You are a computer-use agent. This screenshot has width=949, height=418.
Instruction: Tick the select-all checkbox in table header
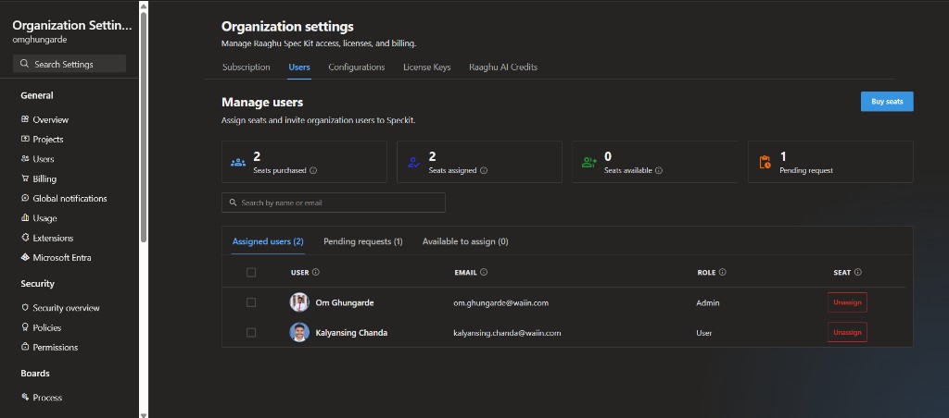point(251,273)
